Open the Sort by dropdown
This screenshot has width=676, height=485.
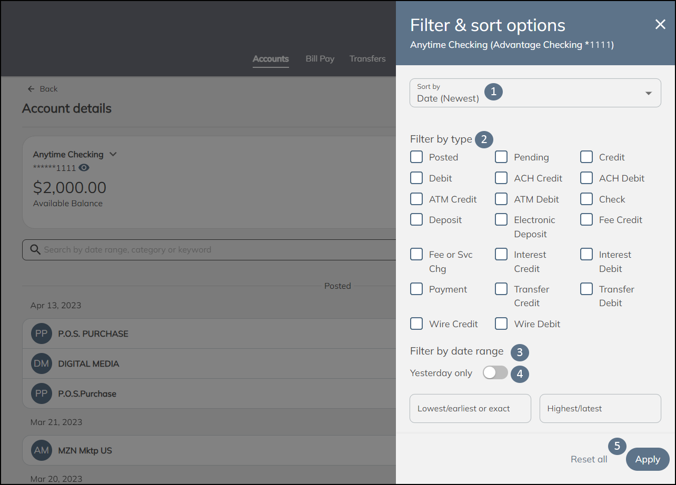point(535,93)
